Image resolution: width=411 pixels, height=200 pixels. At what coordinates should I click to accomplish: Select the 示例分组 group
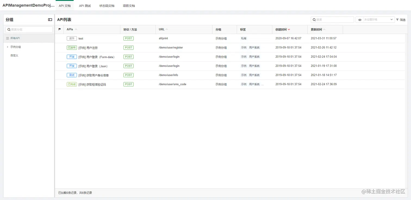click(x=15, y=47)
